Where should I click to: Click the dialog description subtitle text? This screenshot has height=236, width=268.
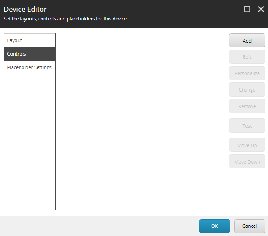pyautogui.click(x=65, y=19)
